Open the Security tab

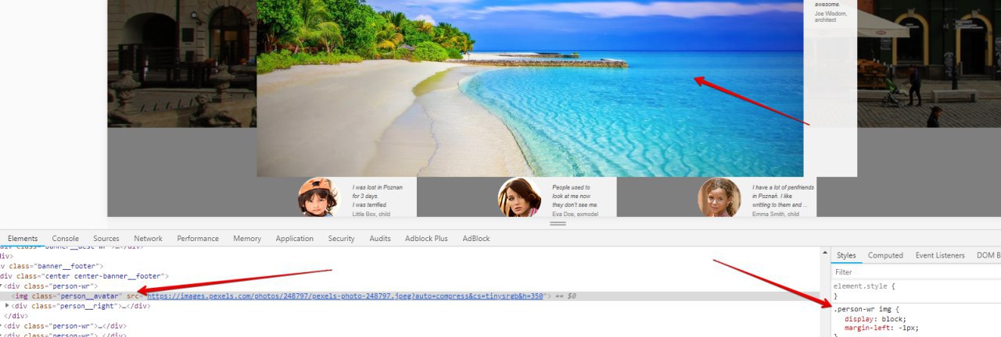click(341, 239)
